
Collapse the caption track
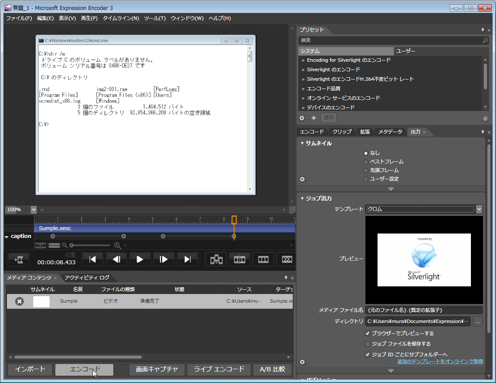(x=6, y=237)
